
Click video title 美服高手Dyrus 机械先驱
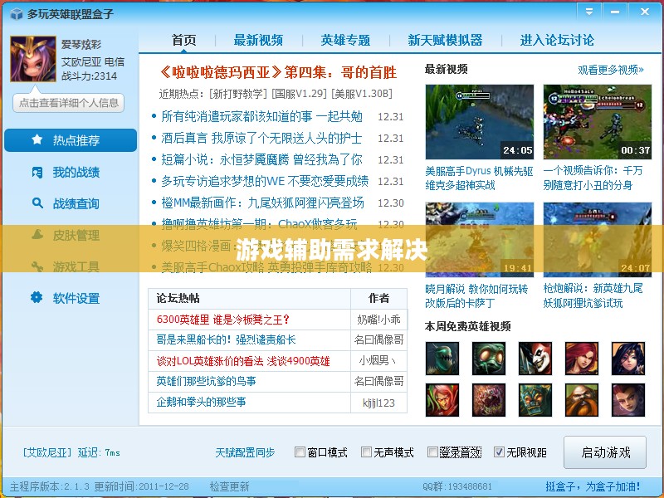point(479,178)
